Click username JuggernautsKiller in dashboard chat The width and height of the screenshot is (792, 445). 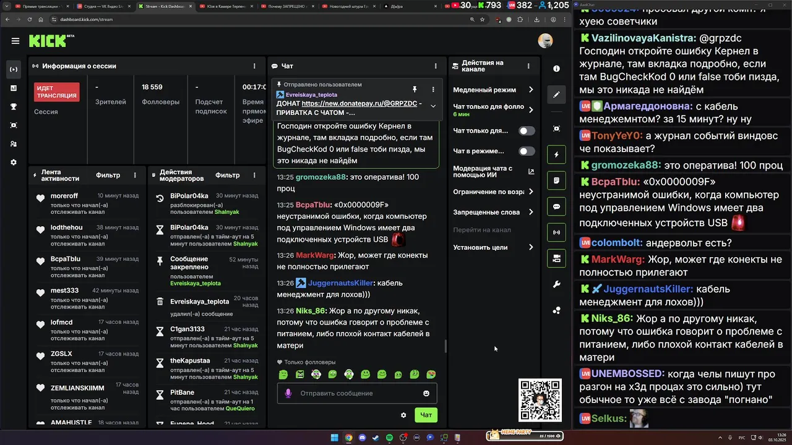[x=340, y=283]
